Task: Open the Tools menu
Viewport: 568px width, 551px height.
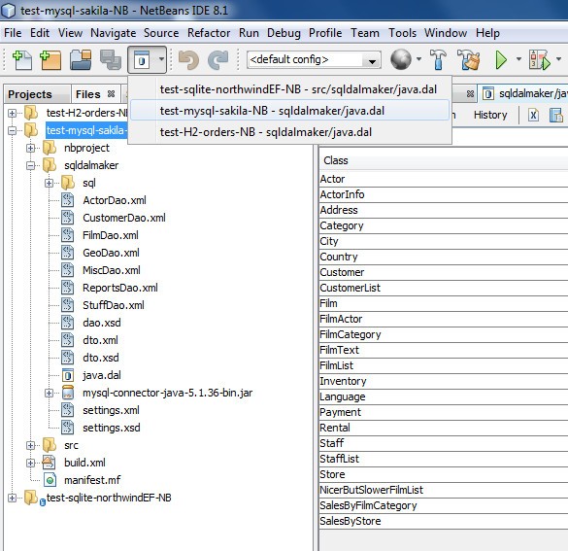Action: pyautogui.click(x=402, y=33)
